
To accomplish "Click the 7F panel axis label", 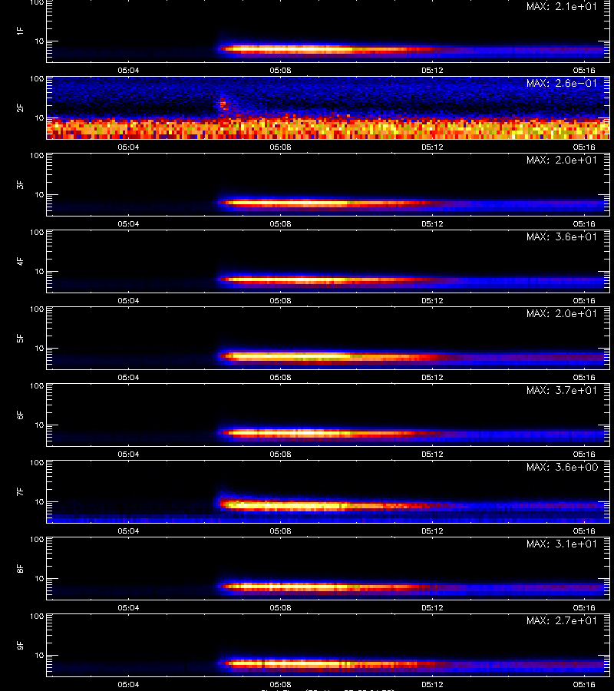I will [x=19, y=491].
